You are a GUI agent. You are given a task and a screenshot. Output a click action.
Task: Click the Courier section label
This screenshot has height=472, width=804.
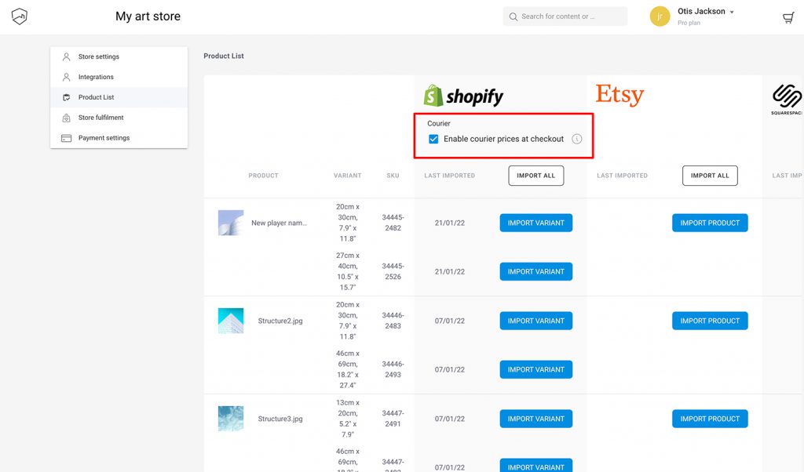439,123
